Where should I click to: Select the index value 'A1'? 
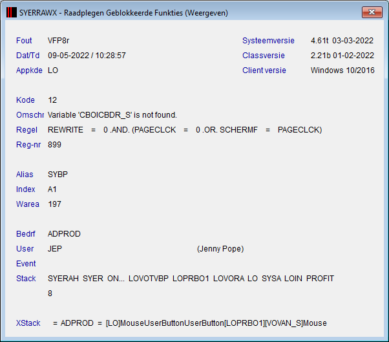click(52, 189)
